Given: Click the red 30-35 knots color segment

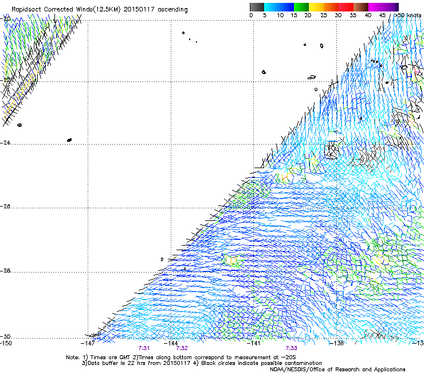Looking at the screenshot, I should coord(346,7).
